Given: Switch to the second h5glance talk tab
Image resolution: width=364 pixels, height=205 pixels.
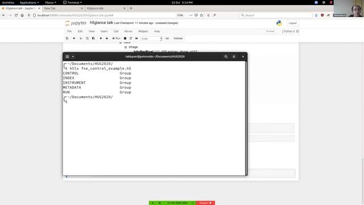Looking at the screenshot, I should point(106,8).
